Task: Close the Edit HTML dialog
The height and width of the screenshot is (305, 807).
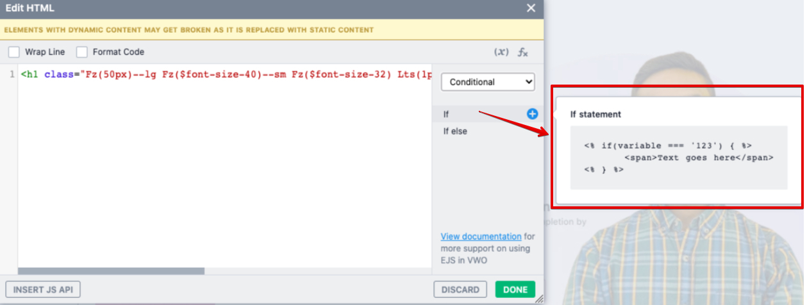Action: pos(531,8)
